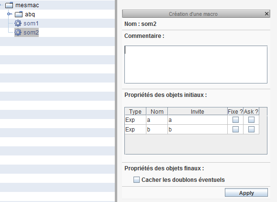Click the Nom column header

157,111
